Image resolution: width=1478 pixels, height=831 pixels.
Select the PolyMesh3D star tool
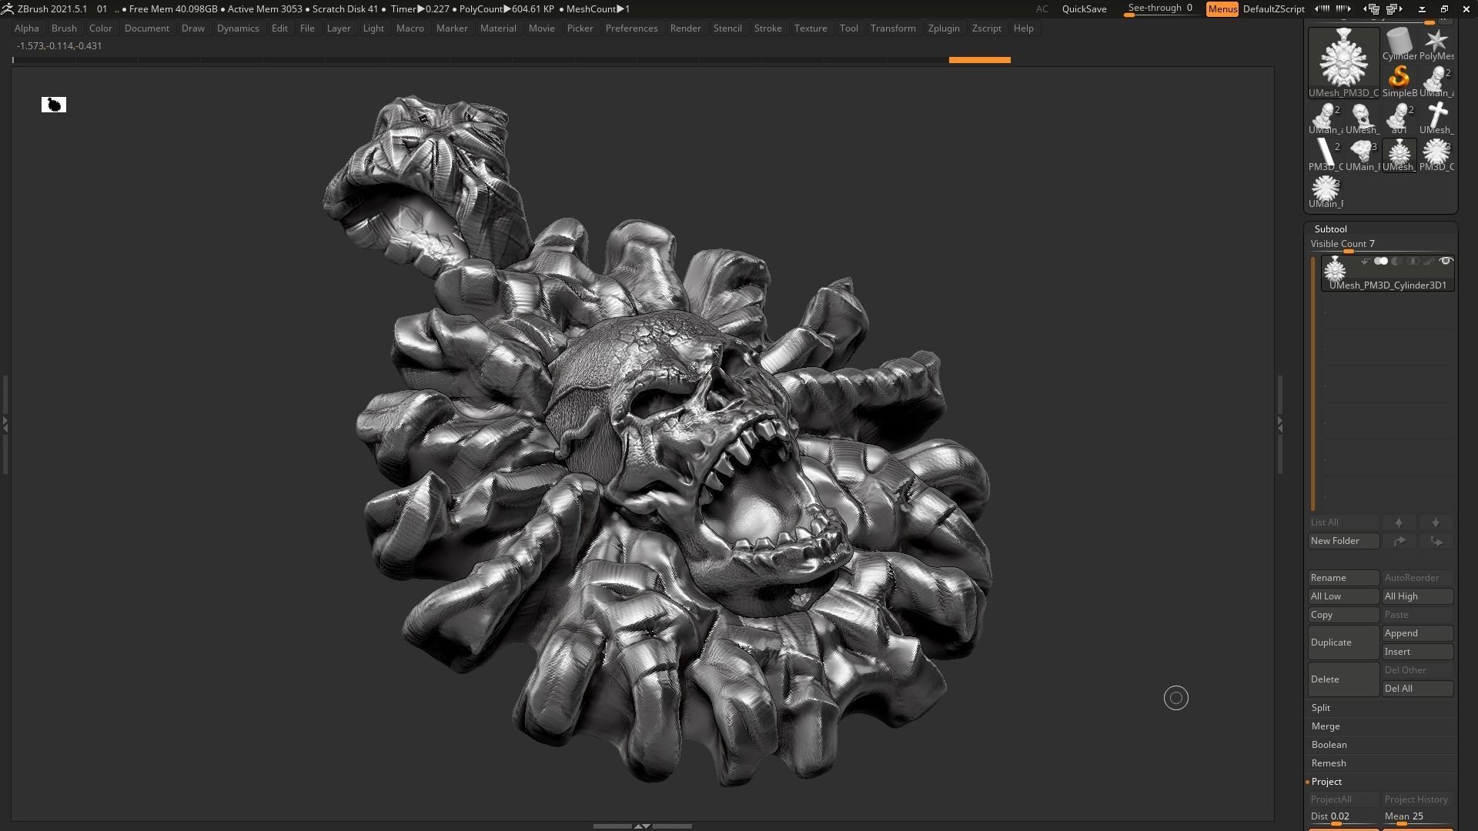[x=1436, y=44]
